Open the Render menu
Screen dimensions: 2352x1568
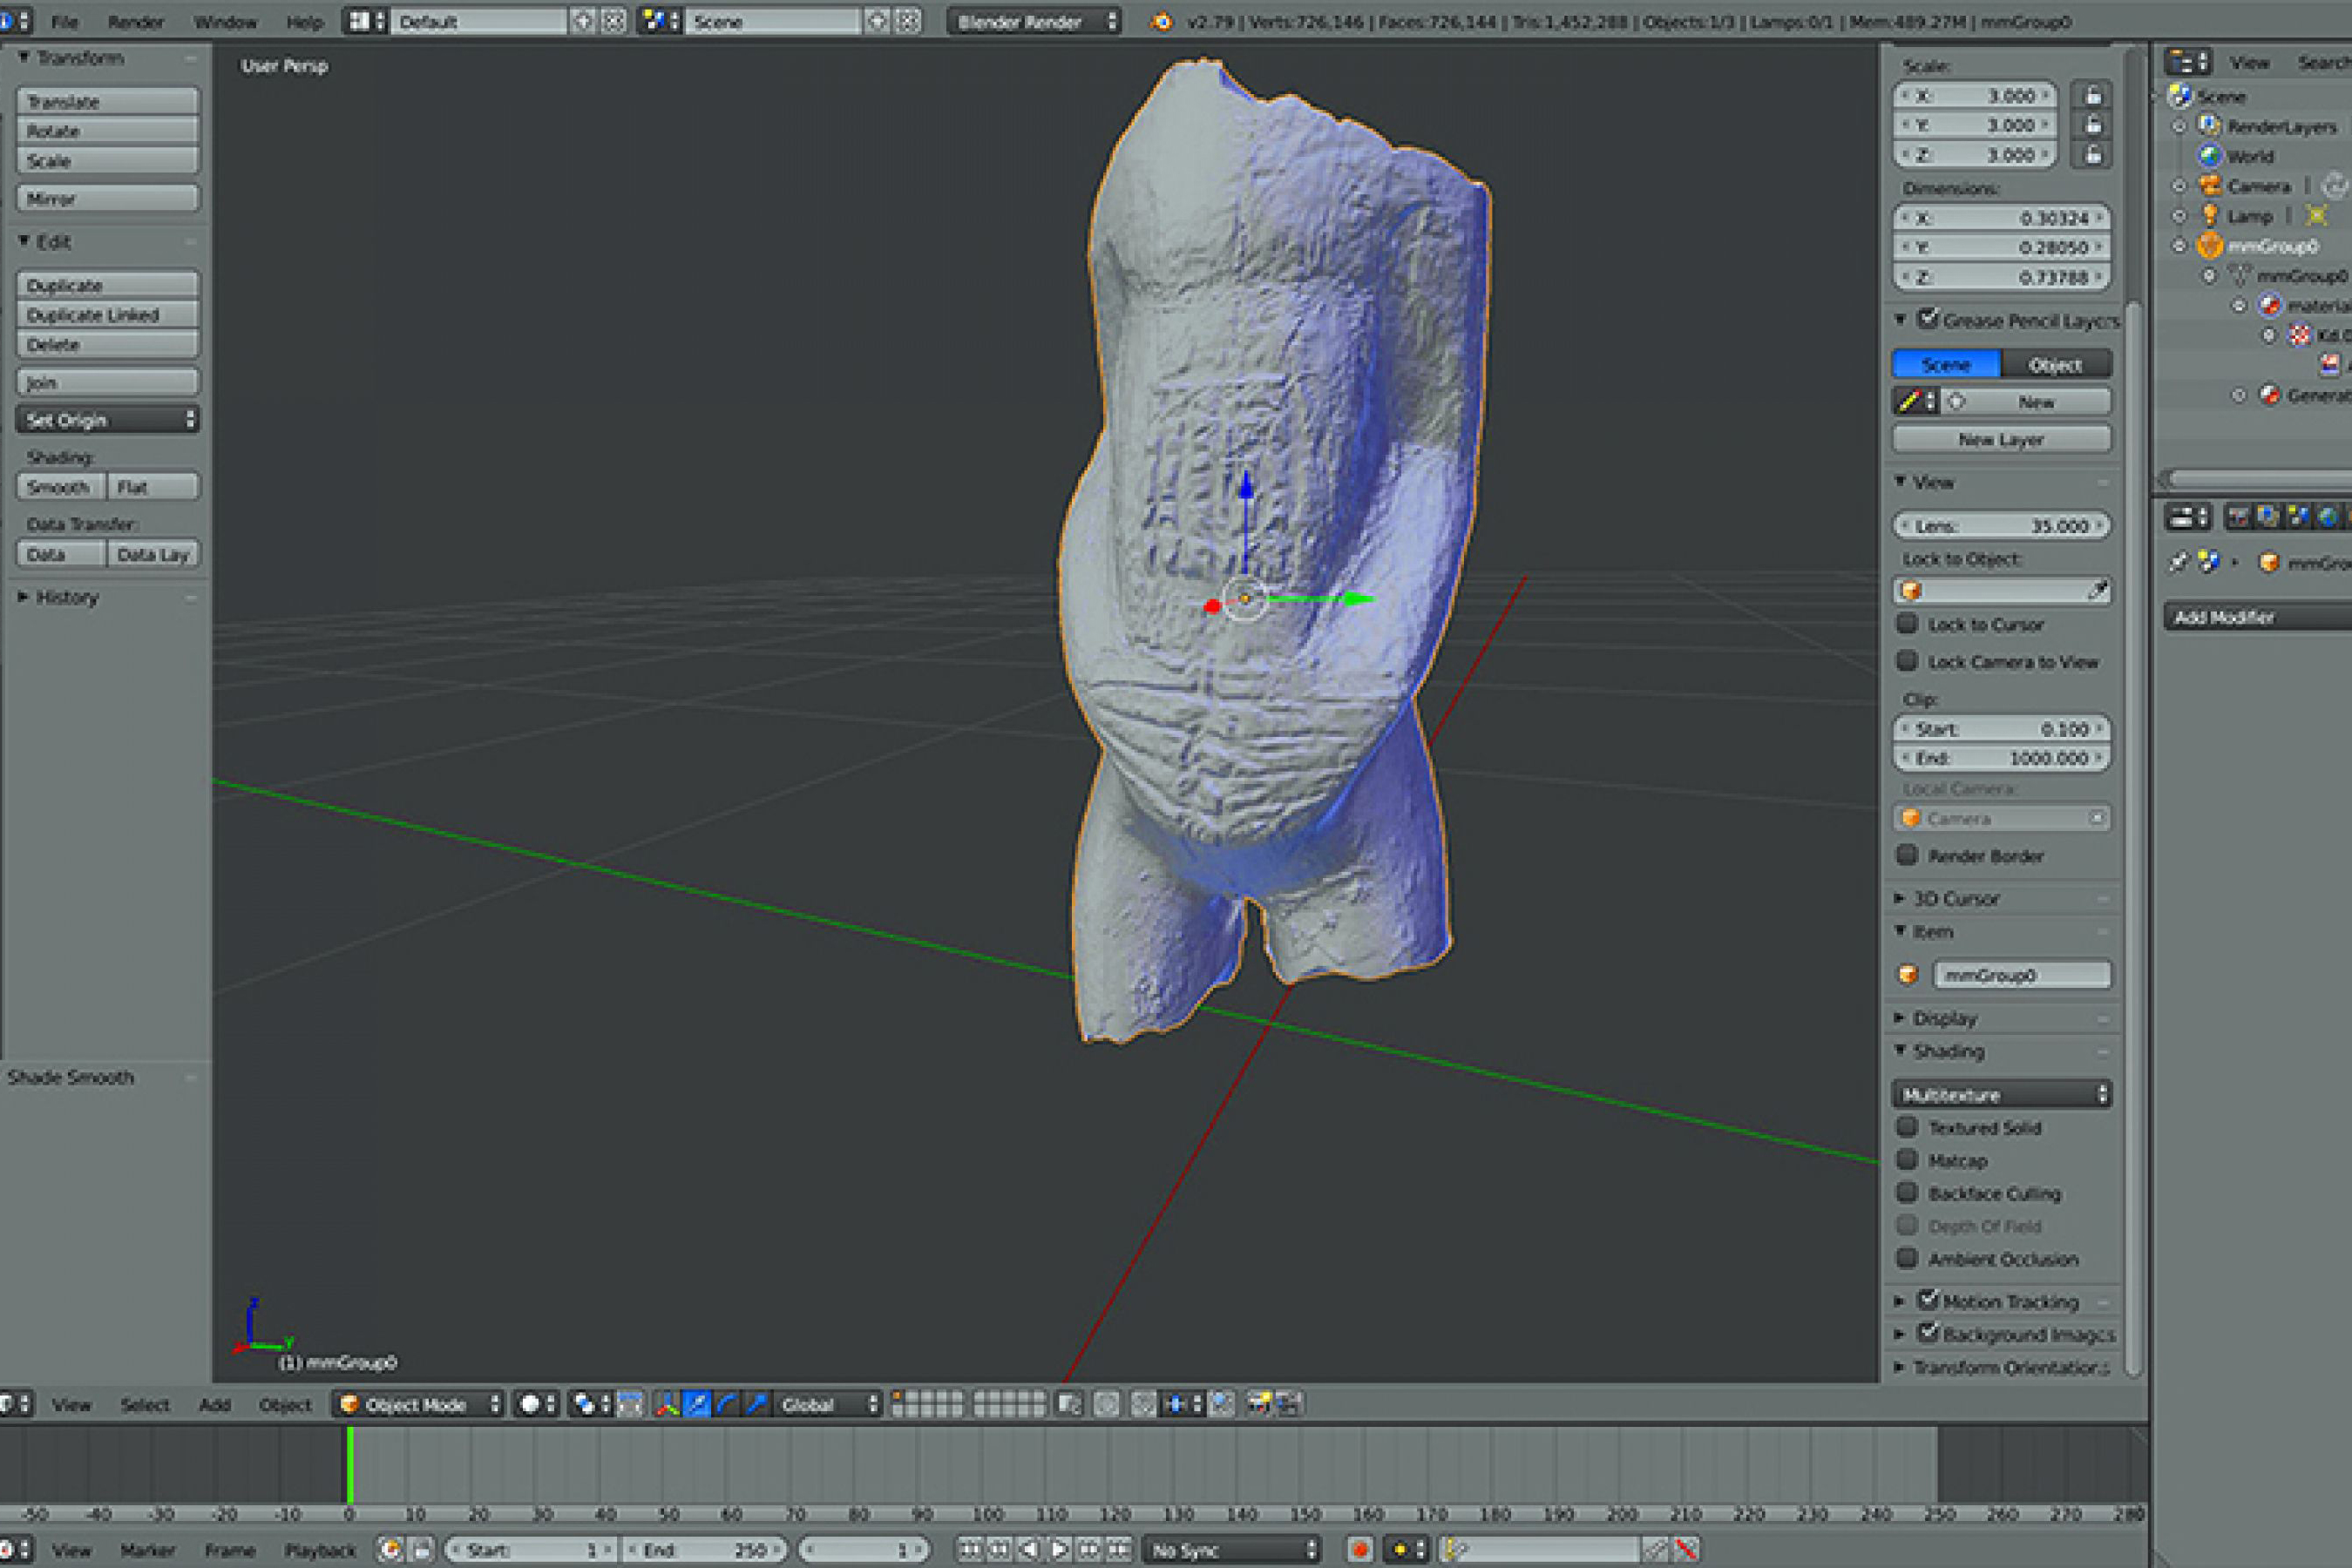(x=136, y=21)
